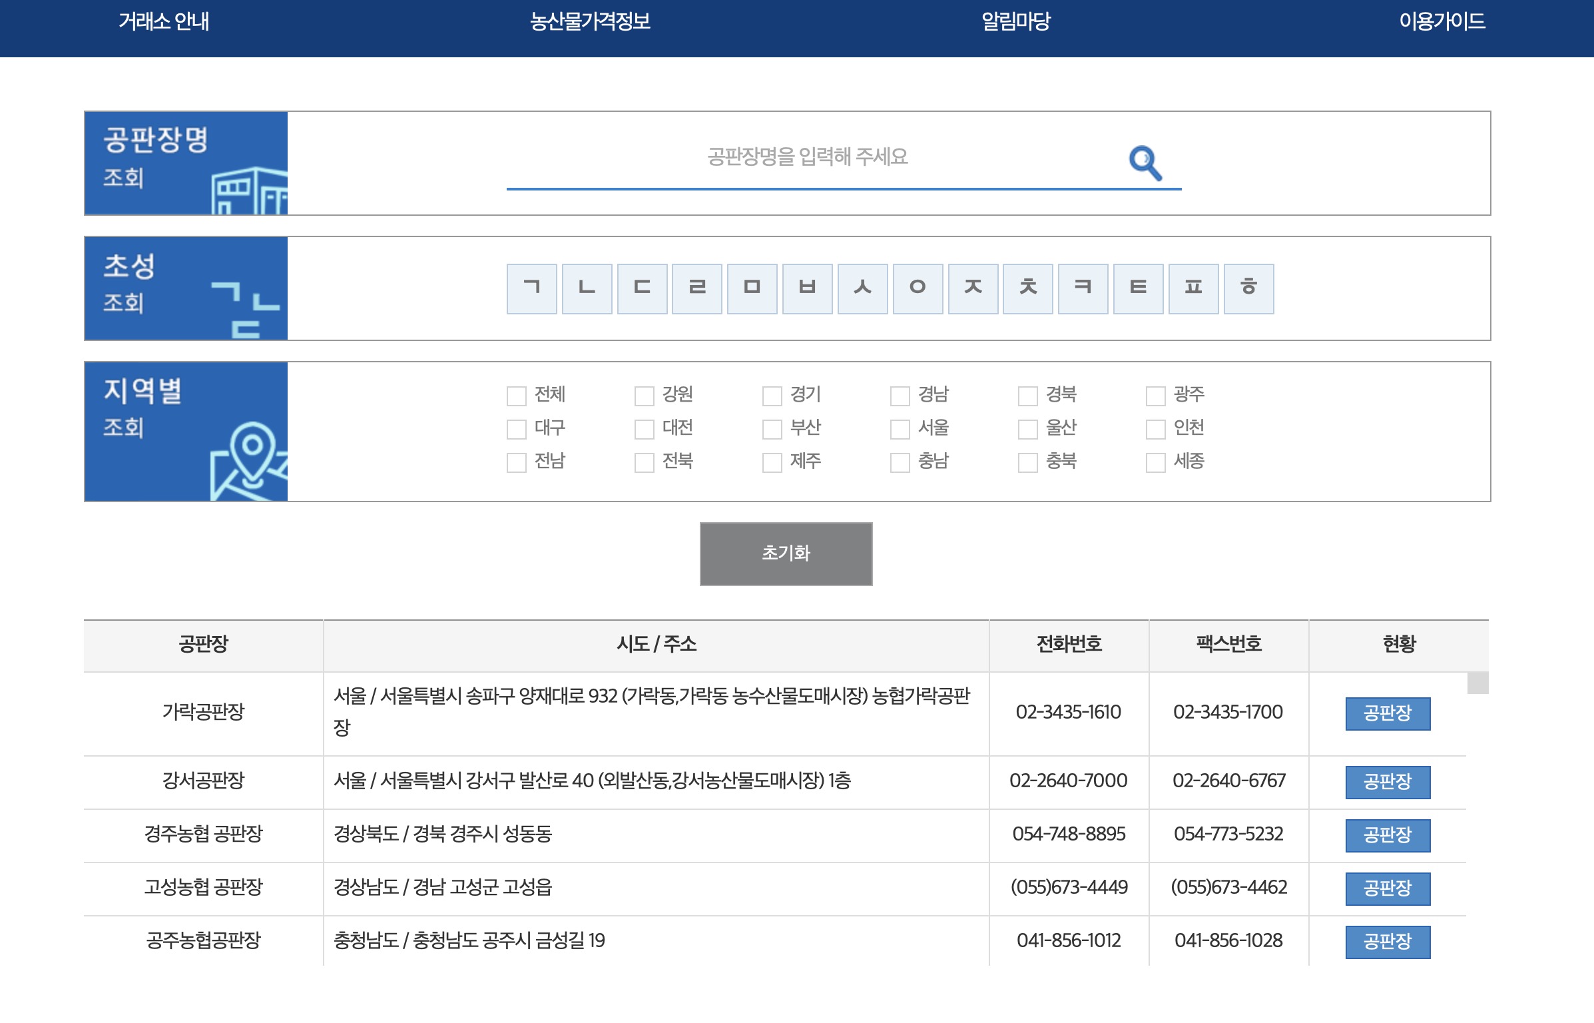Open the 농산물가격정보 menu
The height and width of the screenshot is (1023, 1594).
coord(590,22)
